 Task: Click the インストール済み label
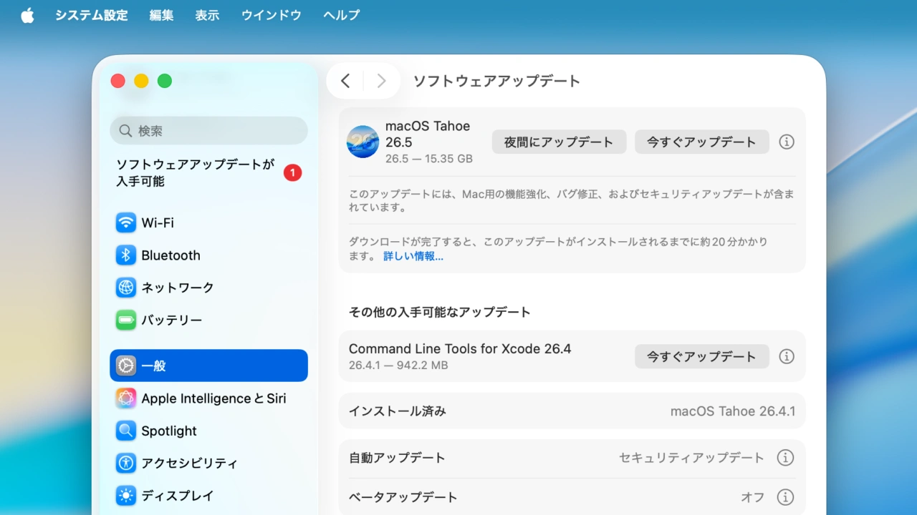398,411
